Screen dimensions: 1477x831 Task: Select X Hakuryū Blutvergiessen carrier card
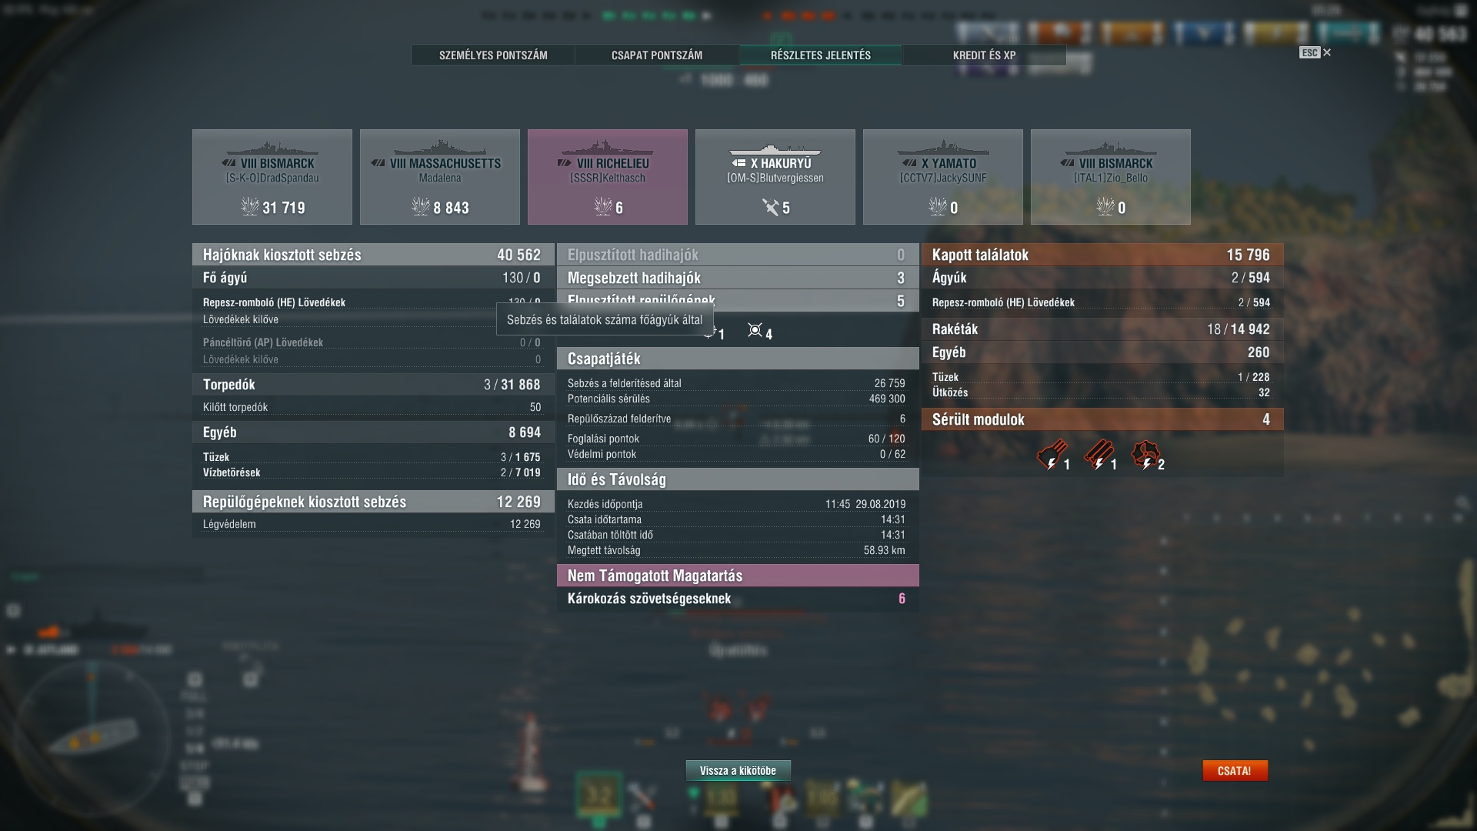(x=775, y=177)
